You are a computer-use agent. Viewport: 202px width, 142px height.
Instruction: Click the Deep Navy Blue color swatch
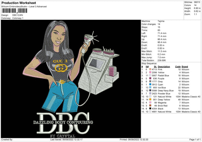click(150, 90)
